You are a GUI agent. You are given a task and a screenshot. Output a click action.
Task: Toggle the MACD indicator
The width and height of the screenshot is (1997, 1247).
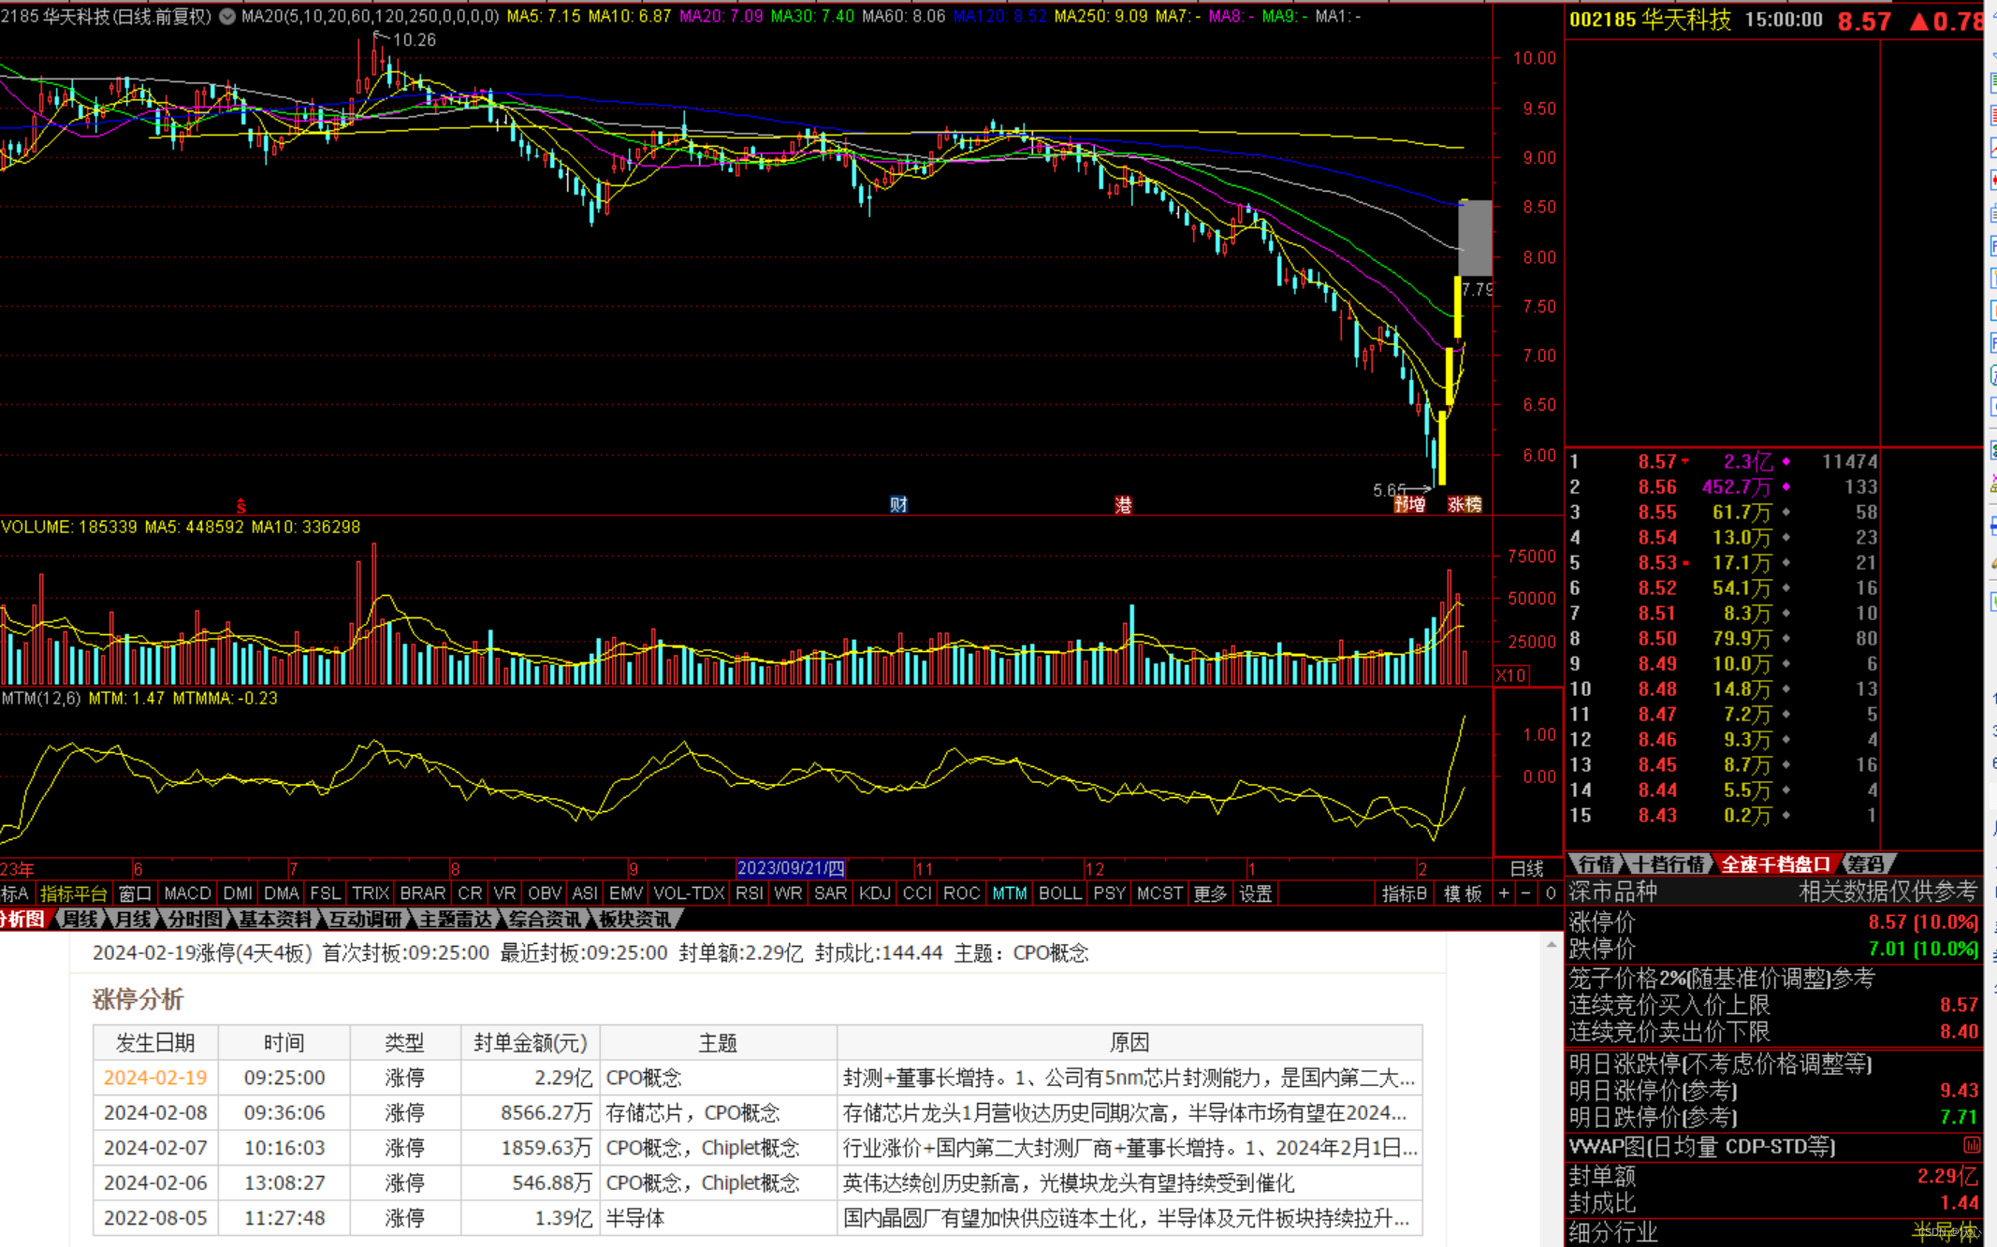tap(187, 893)
